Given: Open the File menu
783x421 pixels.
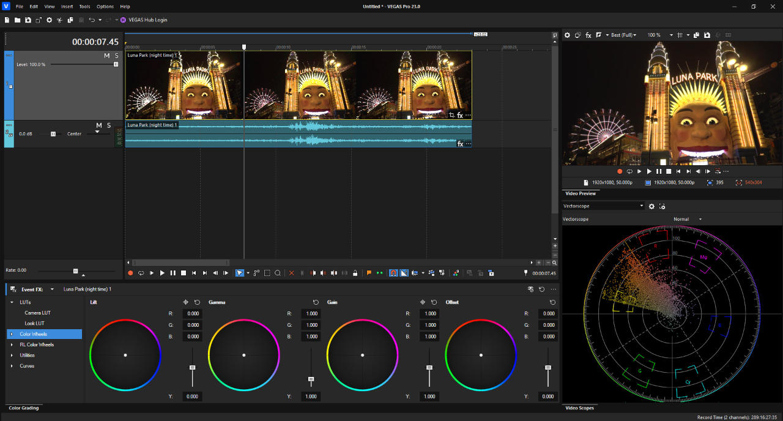Looking at the screenshot, I should pyautogui.click(x=20, y=6).
